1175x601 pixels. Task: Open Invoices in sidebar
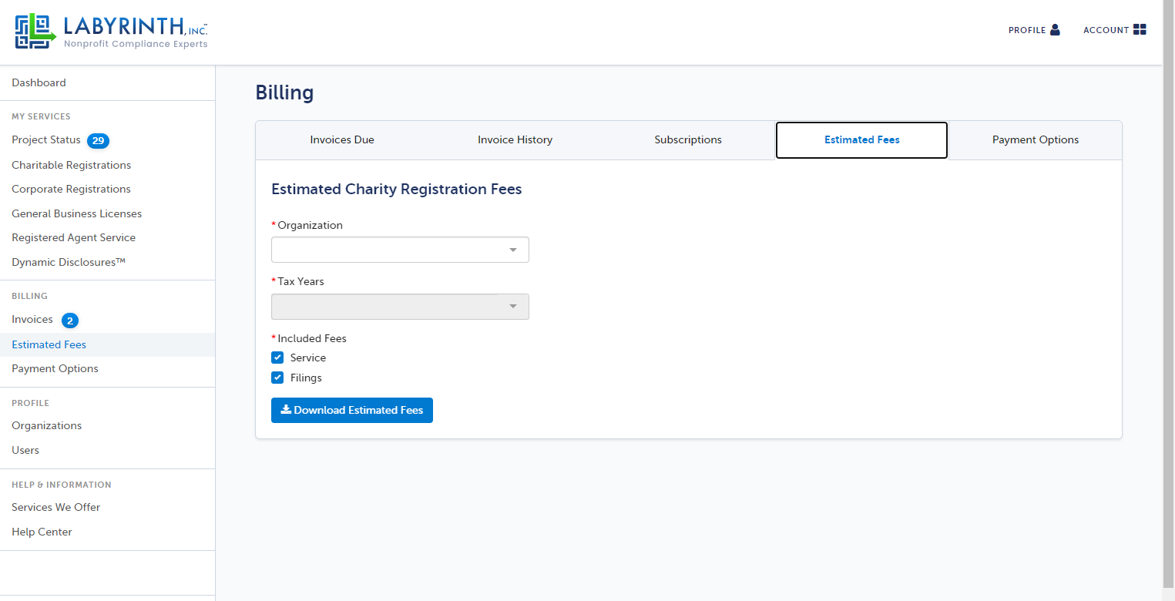[32, 319]
